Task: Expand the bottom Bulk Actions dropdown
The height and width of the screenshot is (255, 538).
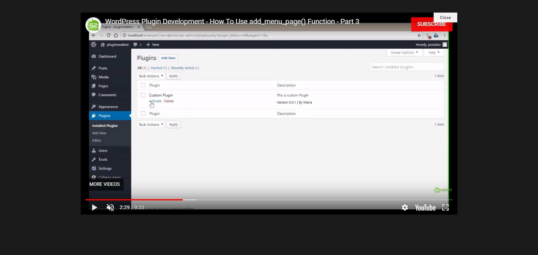Action: pos(151,125)
